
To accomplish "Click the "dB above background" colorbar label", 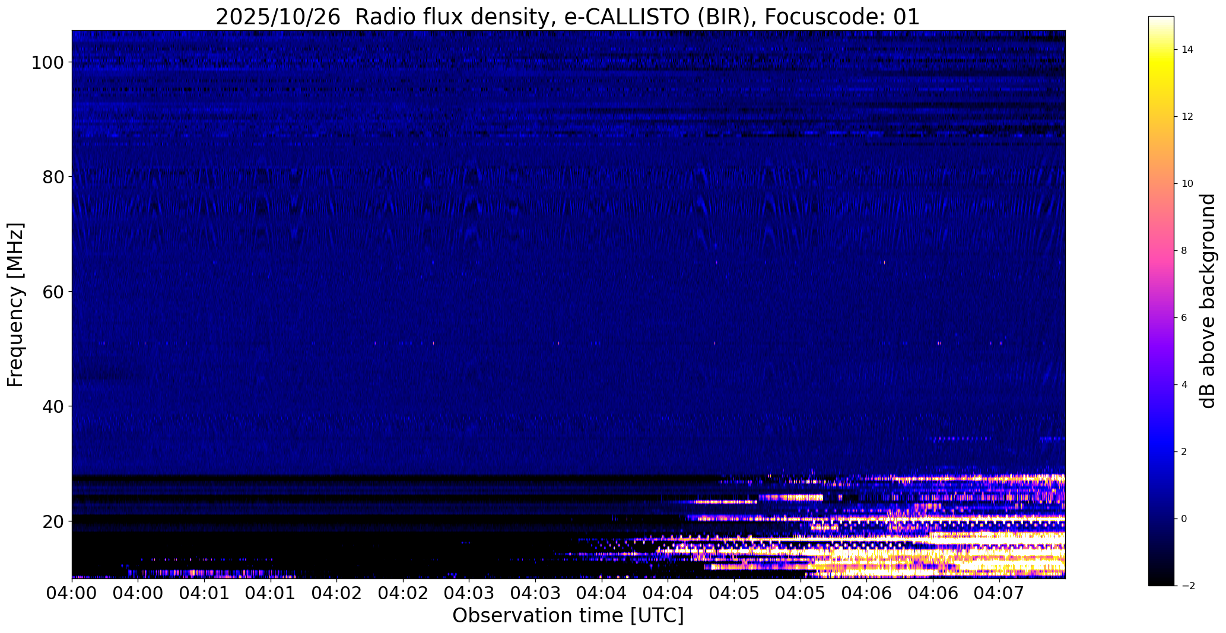I will point(1208,301).
